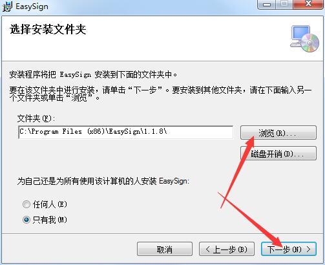Select the 只有我(M) radio option
Viewport: 325px width, 265px height.
26,220
